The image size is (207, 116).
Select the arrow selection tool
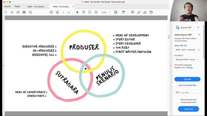click(x=78, y=12)
